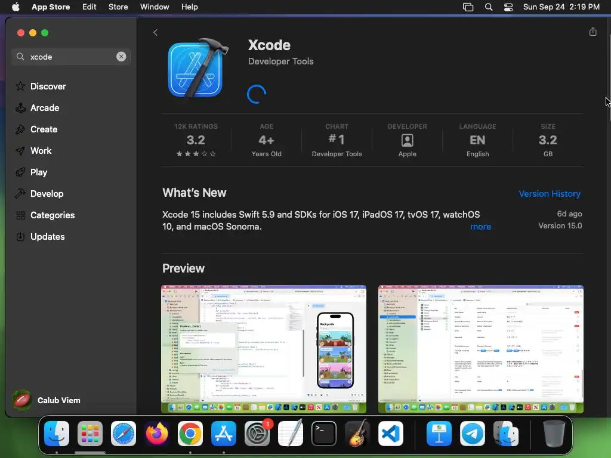This screenshot has height=458, width=611.
Task: Click the 4+ Years Old age rating
Action: click(x=267, y=140)
